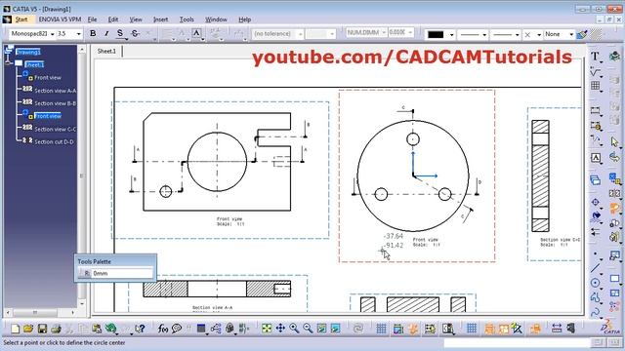Select Section view C-C in the tree
This screenshot has width=625, height=351.
(55, 130)
